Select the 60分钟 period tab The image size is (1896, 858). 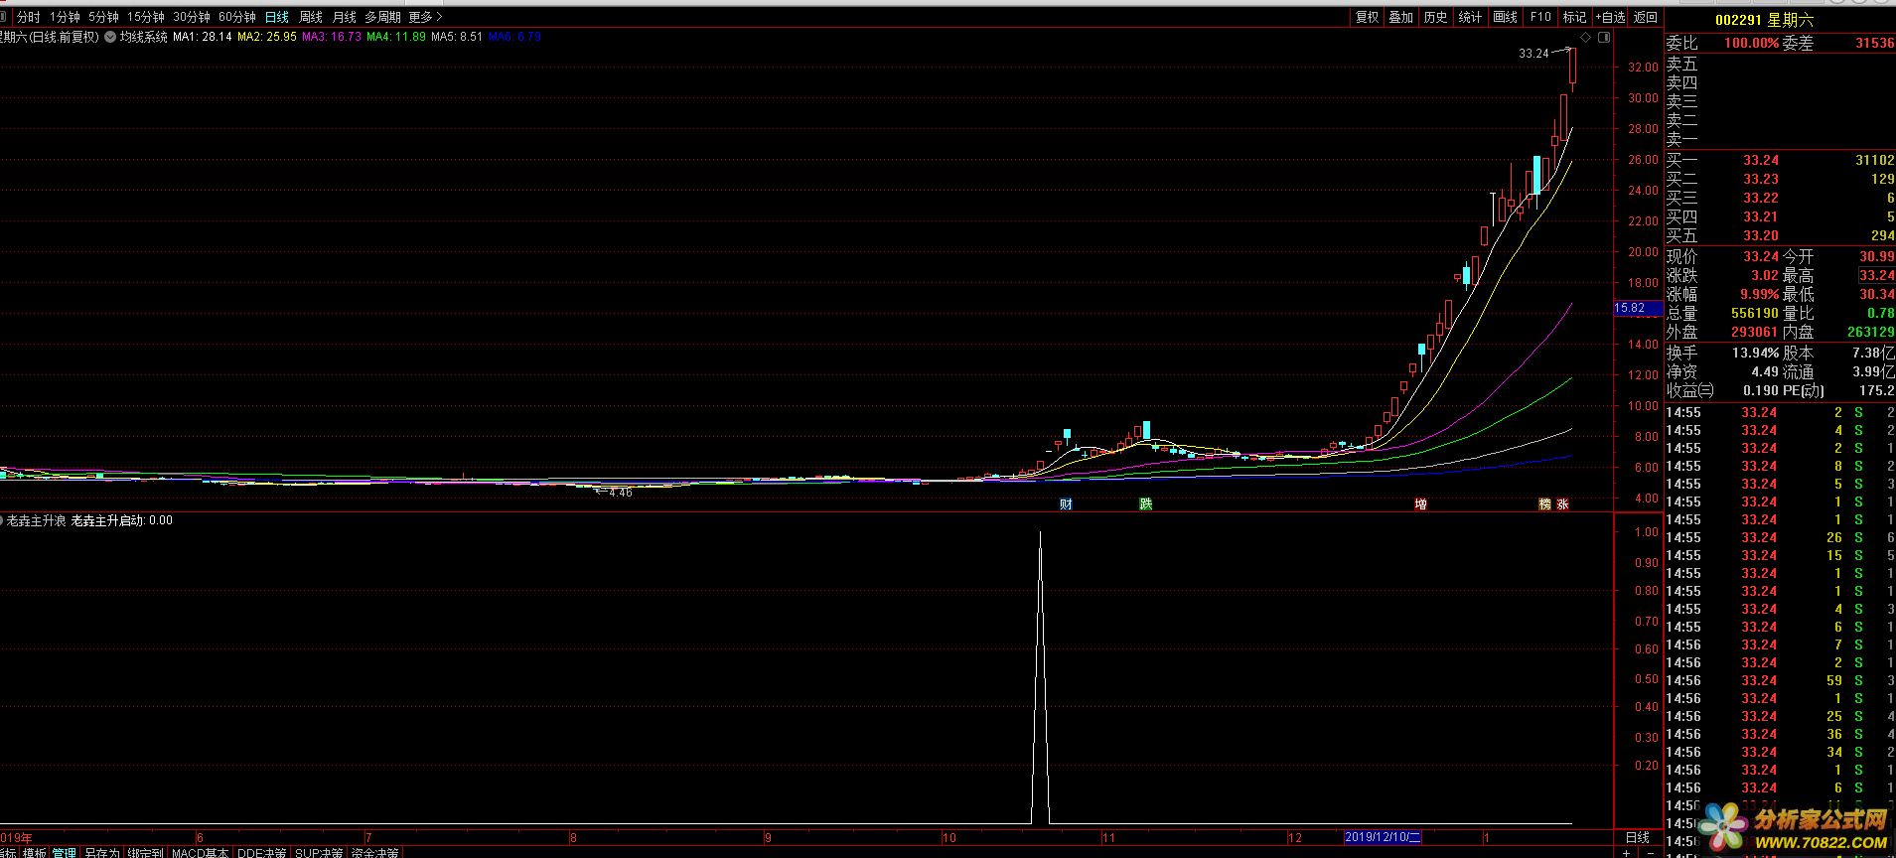[x=236, y=17]
